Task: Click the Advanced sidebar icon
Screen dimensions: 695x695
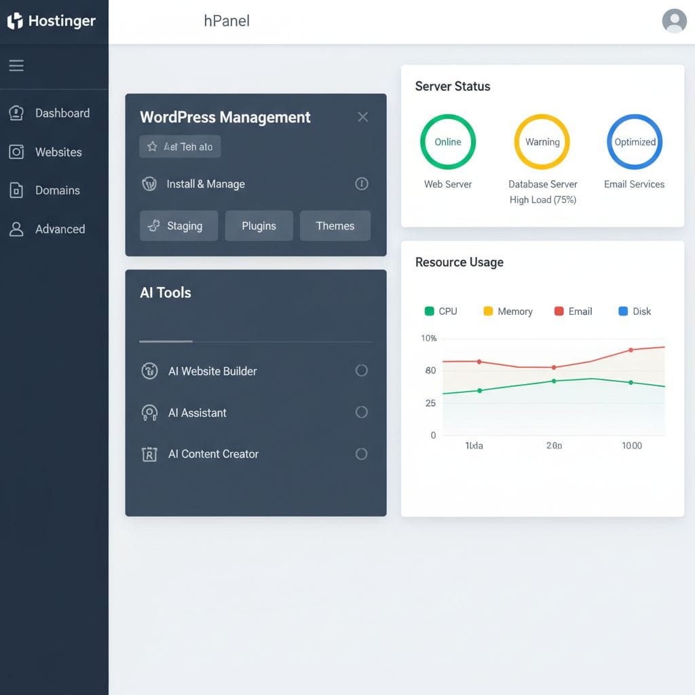Action: tap(16, 229)
